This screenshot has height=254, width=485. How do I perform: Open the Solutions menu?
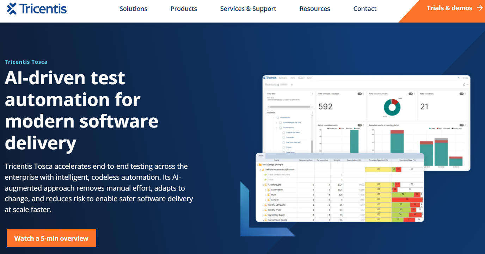[133, 9]
